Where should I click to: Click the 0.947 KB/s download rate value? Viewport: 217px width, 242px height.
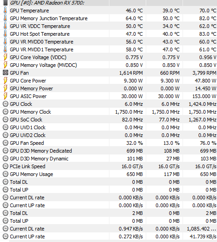(131, 229)
